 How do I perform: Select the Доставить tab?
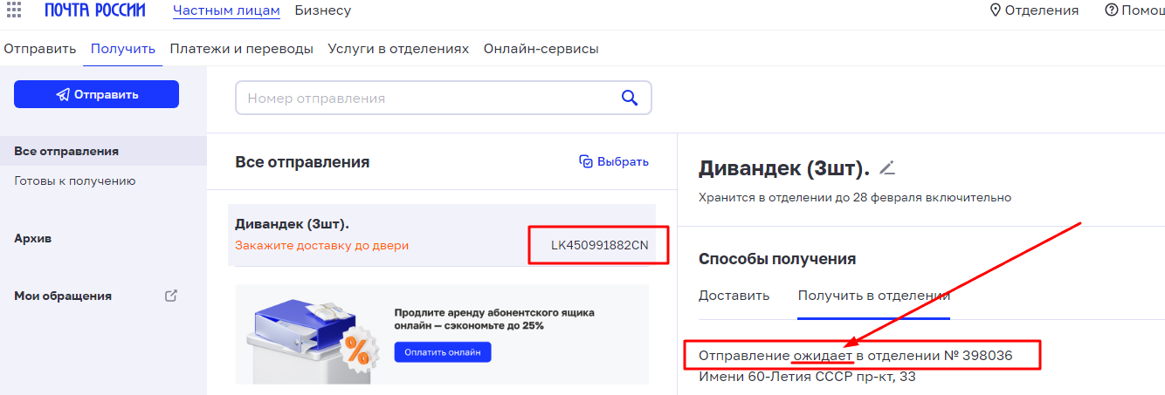(734, 296)
